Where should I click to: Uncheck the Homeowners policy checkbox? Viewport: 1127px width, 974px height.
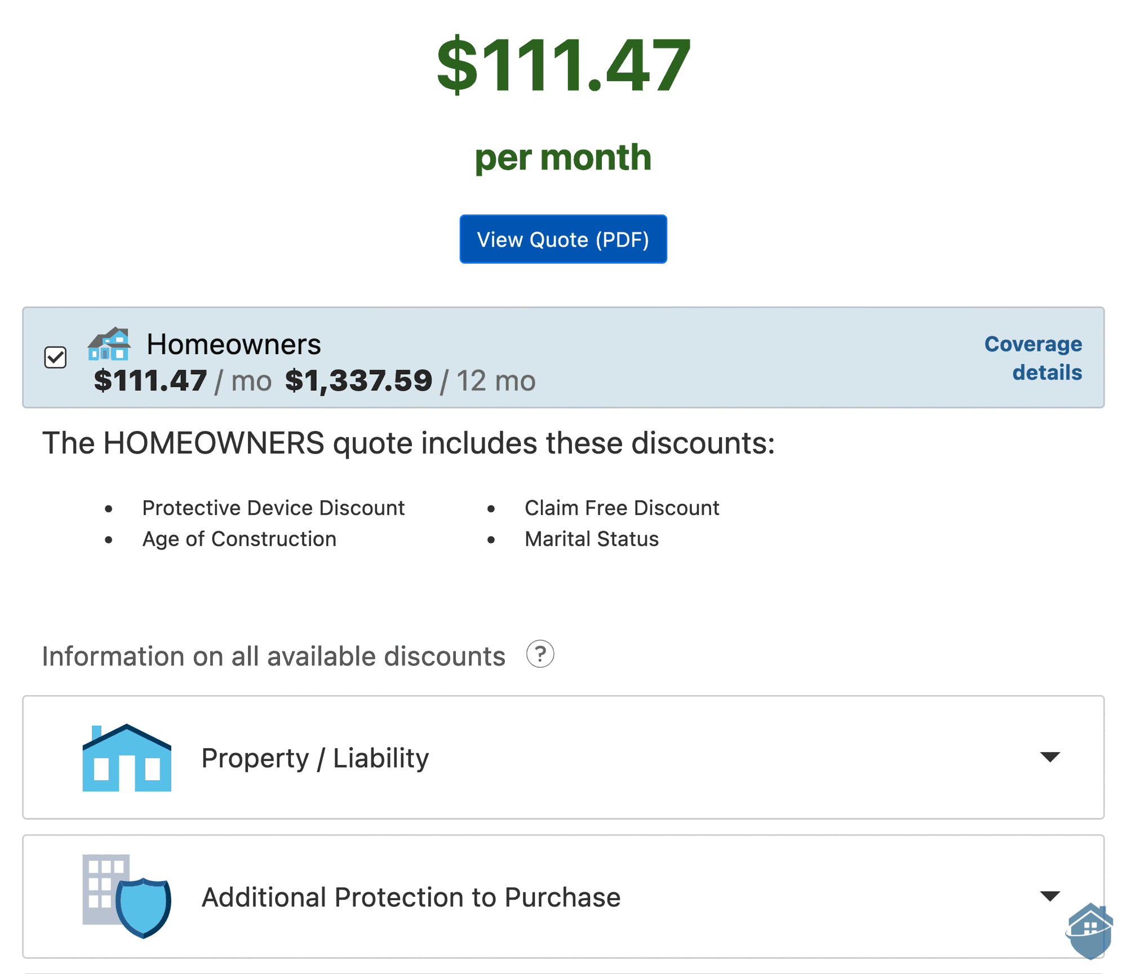pos(55,357)
